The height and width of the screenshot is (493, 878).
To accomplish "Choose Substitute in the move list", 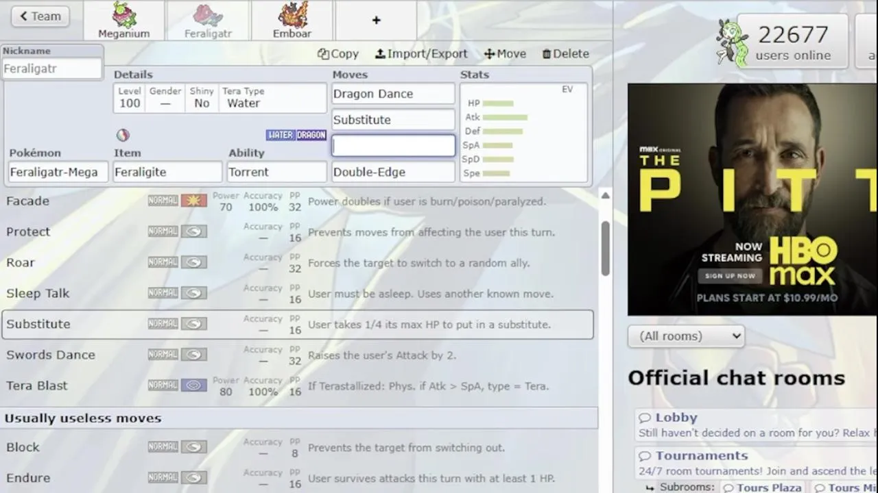I will pos(298,325).
